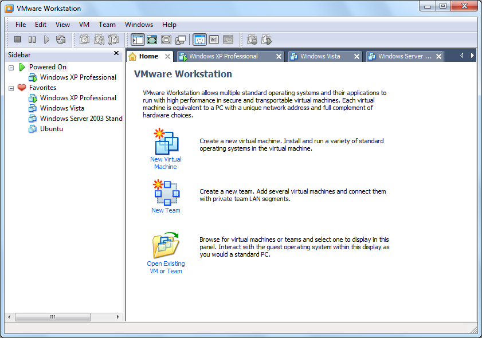Click the sidebar horizontal scrollbar thumb
Image resolution: width=482 pixels, height=338 pixels.
[x=53, y=317]
